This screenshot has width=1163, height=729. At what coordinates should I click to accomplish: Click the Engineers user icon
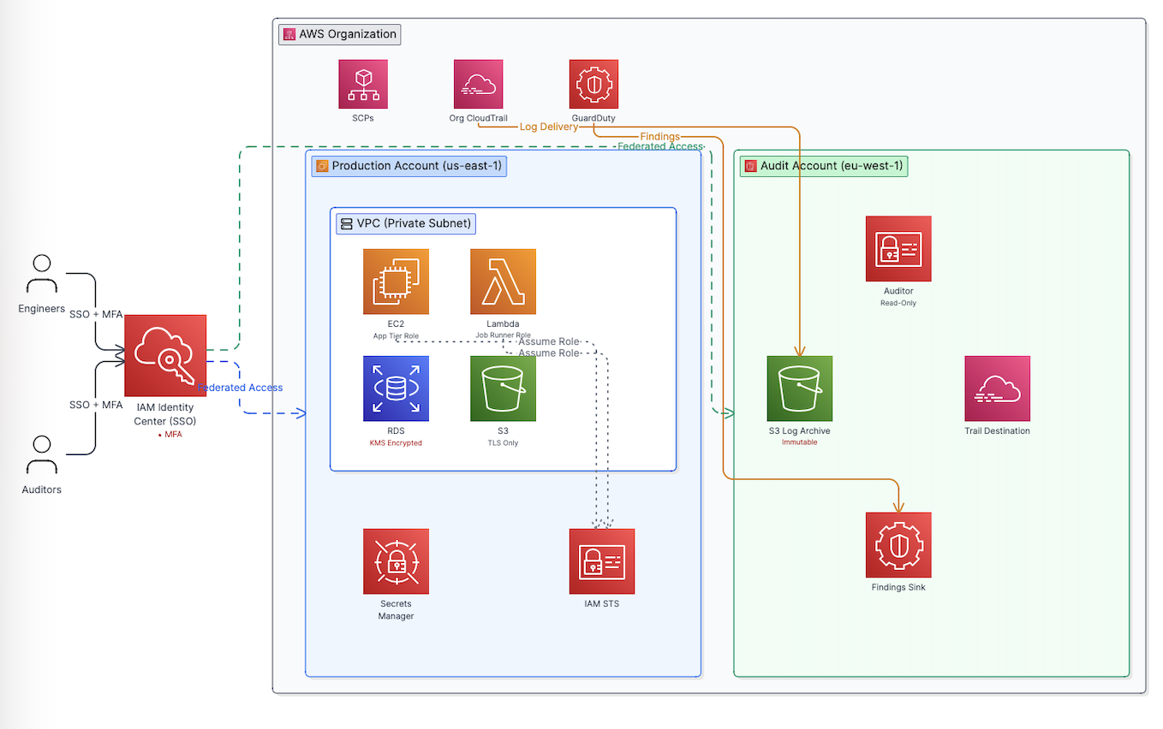pos(42,274)
